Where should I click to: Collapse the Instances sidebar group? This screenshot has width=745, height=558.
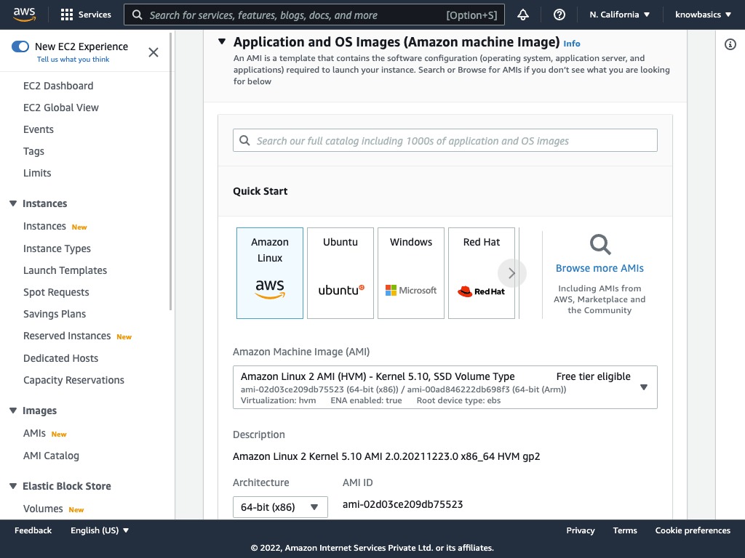(x=13, y=203)
